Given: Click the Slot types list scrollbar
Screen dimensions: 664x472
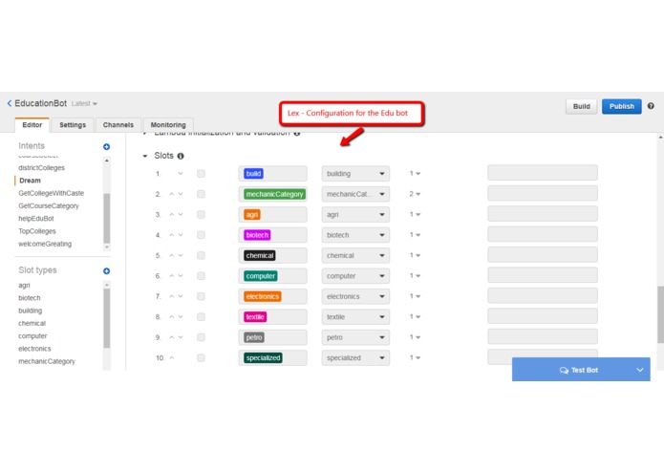Looking at the screenshot, I should click(107, 318).
